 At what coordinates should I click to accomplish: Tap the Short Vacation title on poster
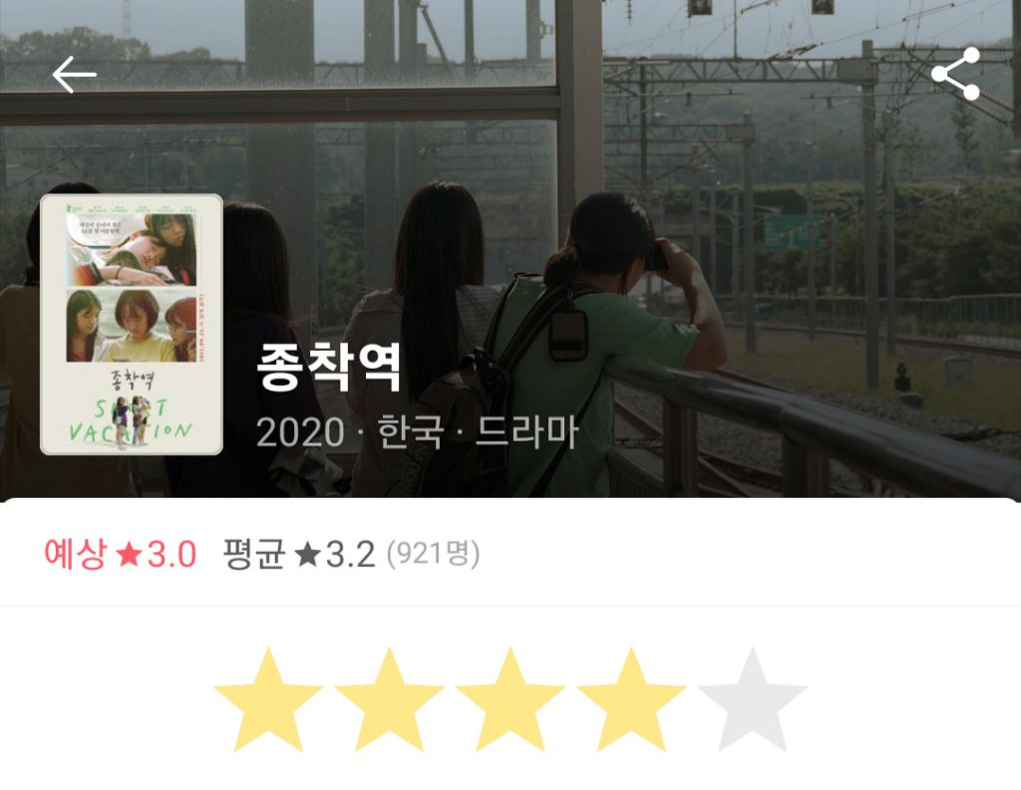[131, 419]
